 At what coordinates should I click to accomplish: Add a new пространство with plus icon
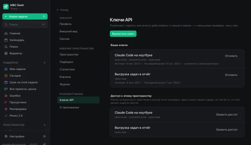click(45, 125)
